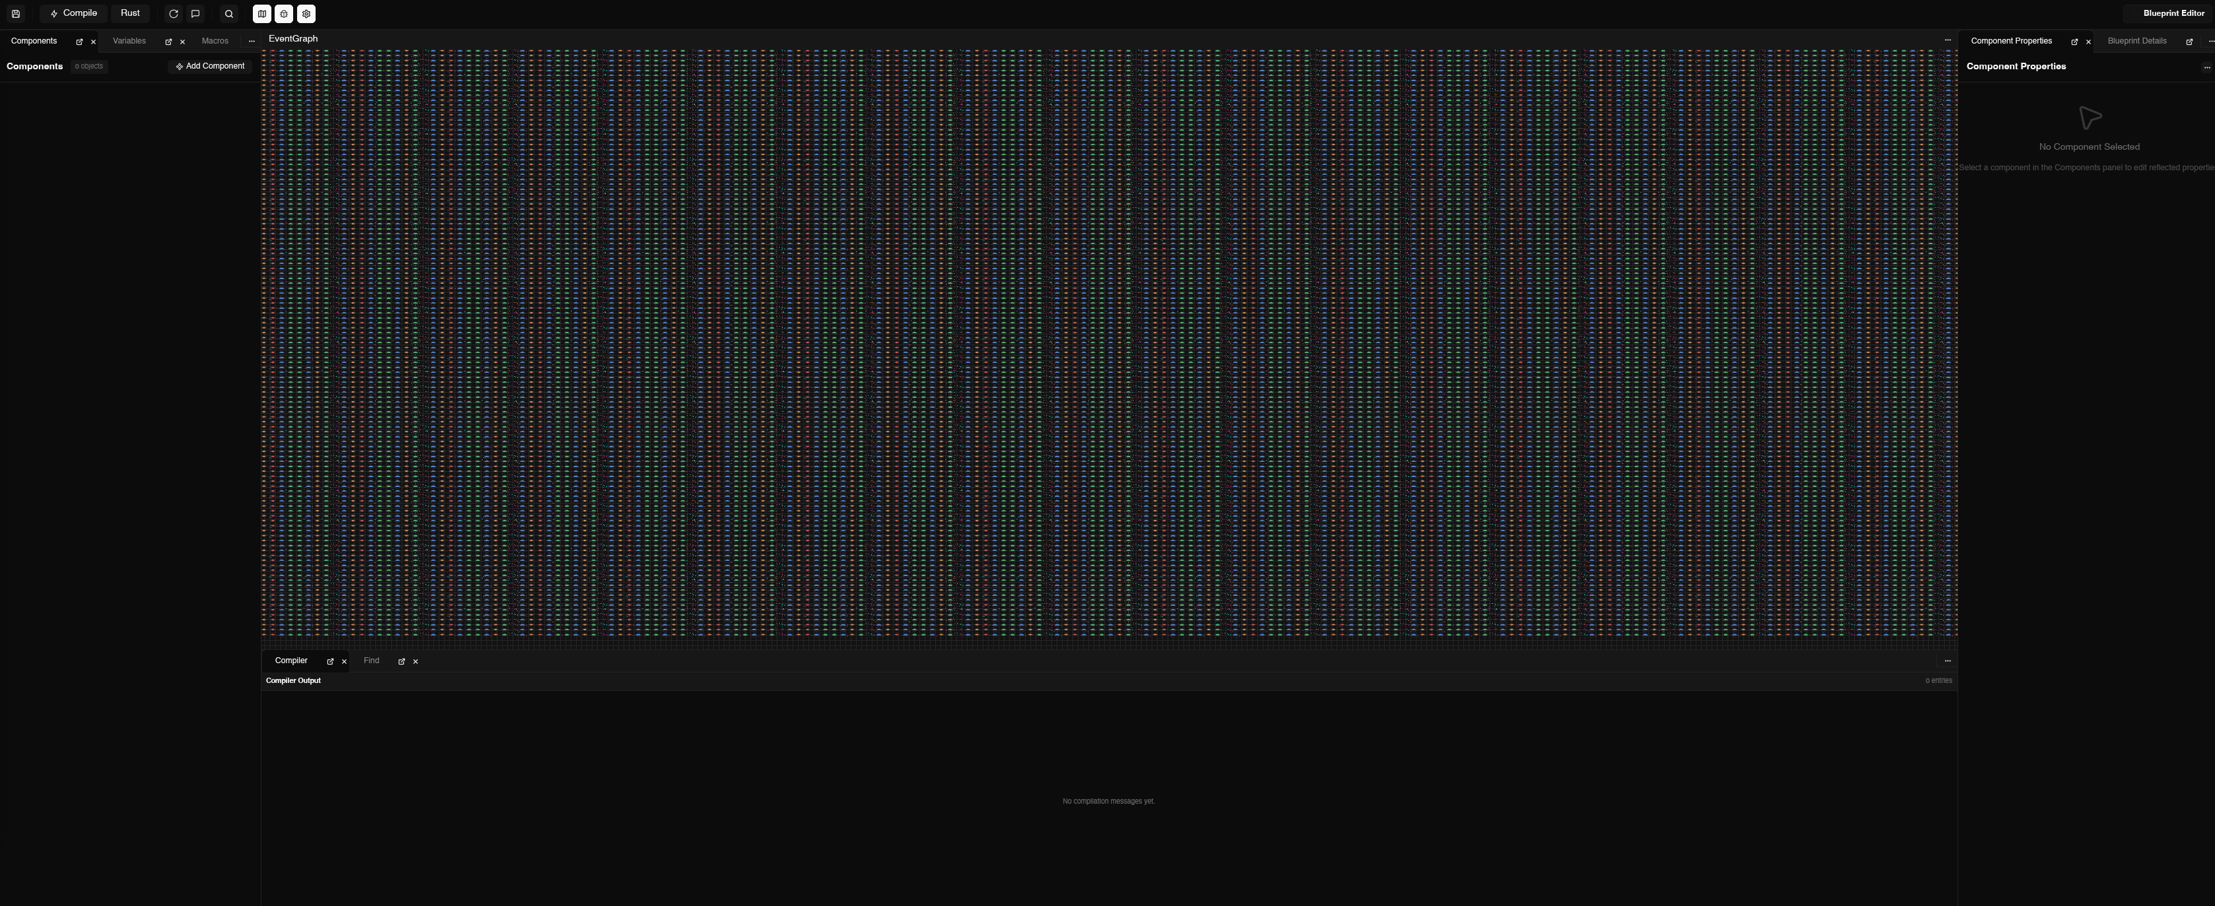
Task: Switch to the Find tab
Action: (372, 661)
